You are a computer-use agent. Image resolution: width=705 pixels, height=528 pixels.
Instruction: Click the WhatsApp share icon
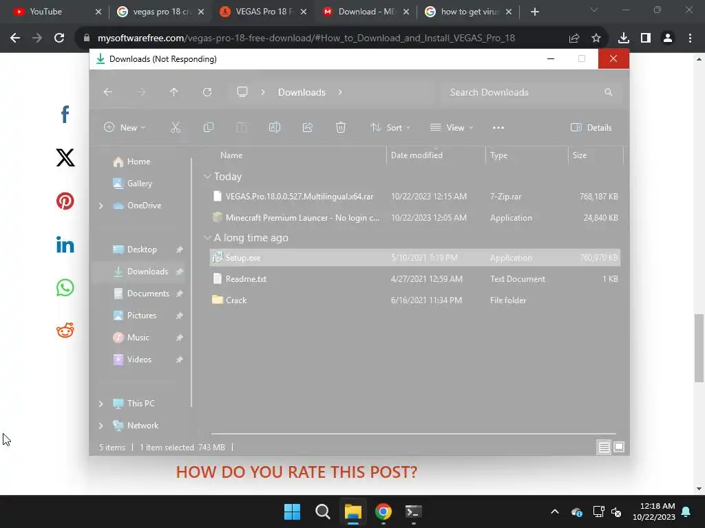click(65, 288)
